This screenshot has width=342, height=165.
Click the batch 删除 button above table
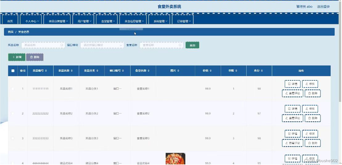[x=35, y=57]
